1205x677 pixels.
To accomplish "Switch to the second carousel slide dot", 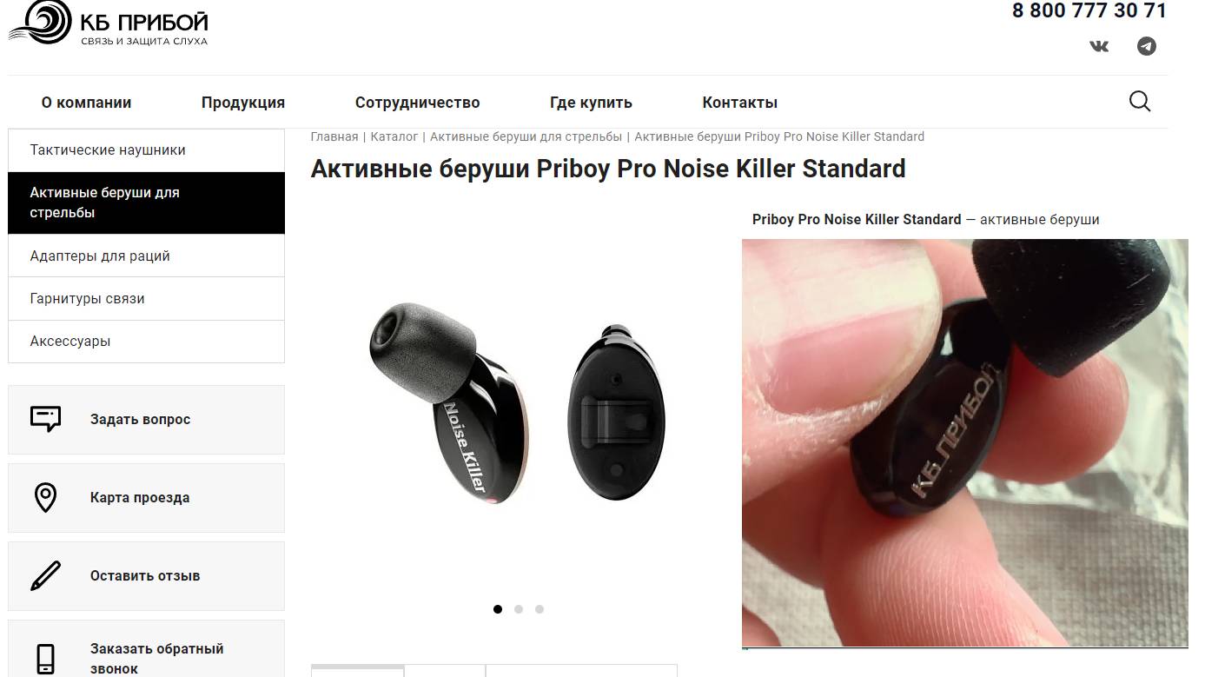I will click(x=519, y=609).
